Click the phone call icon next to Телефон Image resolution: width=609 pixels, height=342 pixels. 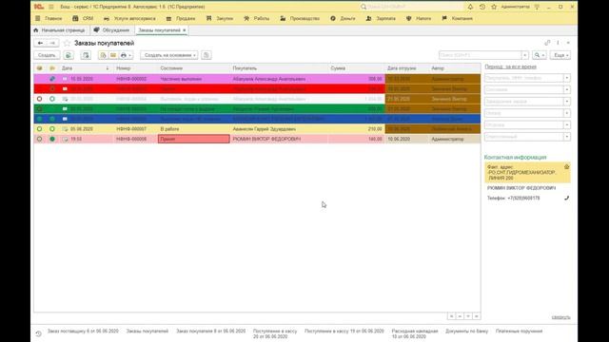point(566,198)
